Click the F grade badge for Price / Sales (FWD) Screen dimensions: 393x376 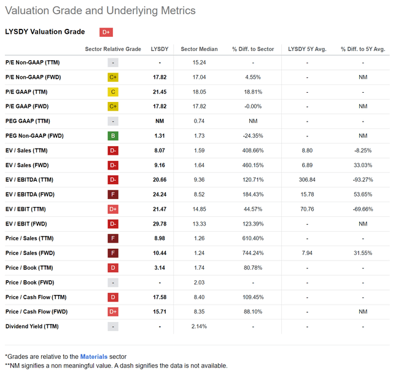click(x=113, y=253)
